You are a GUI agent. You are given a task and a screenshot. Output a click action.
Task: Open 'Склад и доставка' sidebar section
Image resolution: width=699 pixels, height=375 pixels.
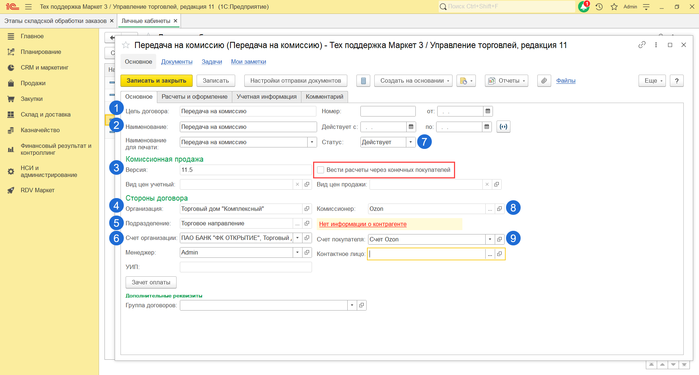click(46, 115)
